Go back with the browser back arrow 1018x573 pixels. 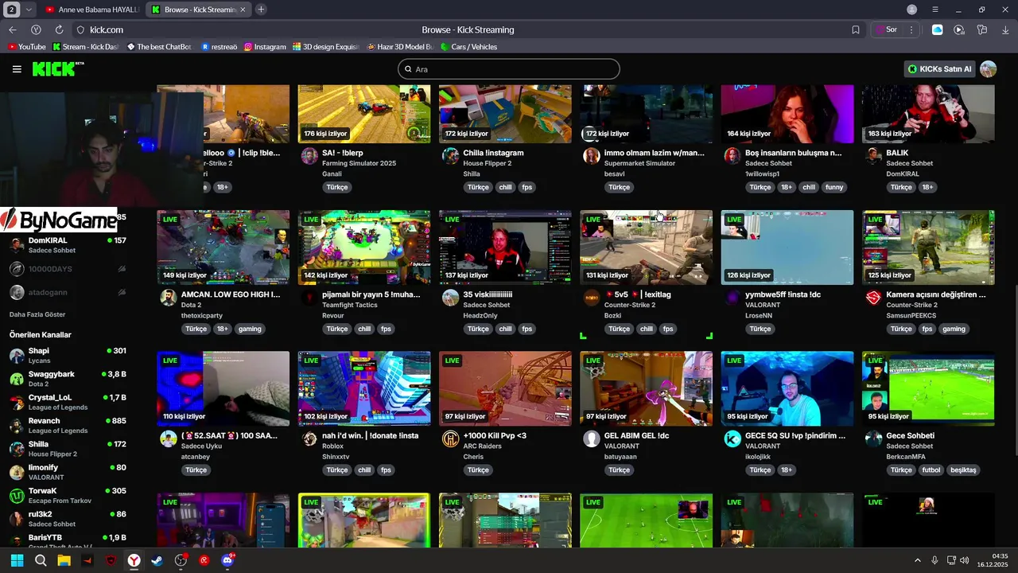[12, 29]
